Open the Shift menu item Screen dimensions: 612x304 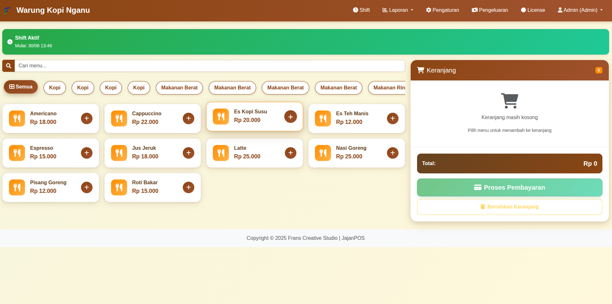point(361,10)
